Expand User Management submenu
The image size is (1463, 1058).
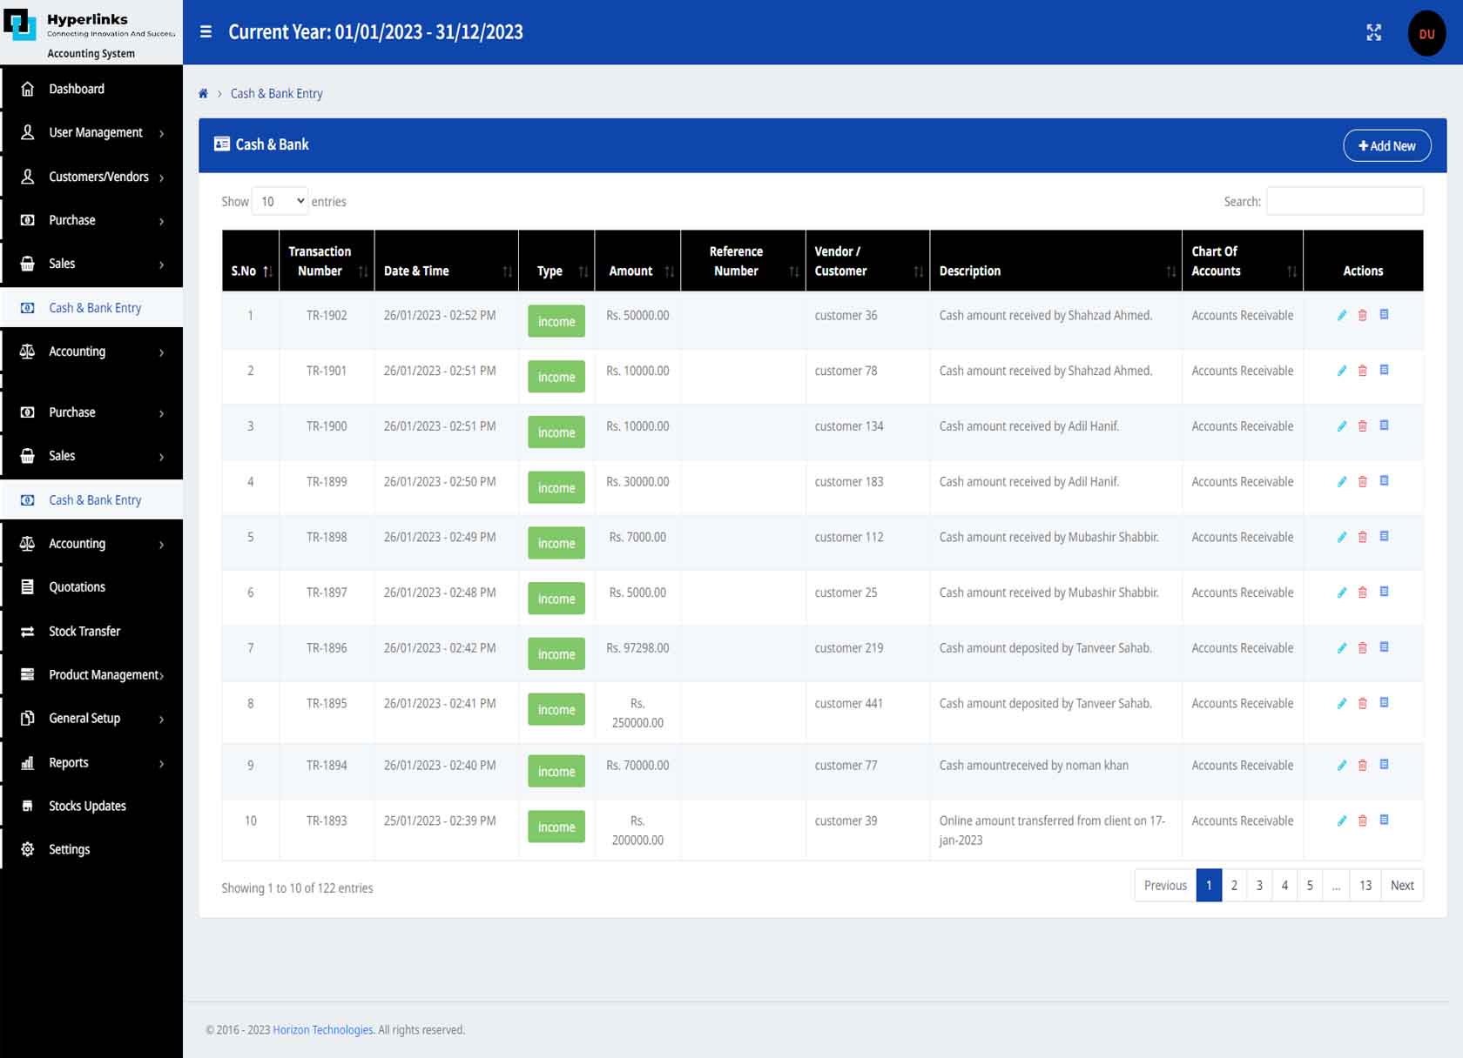tap(91, 132)
